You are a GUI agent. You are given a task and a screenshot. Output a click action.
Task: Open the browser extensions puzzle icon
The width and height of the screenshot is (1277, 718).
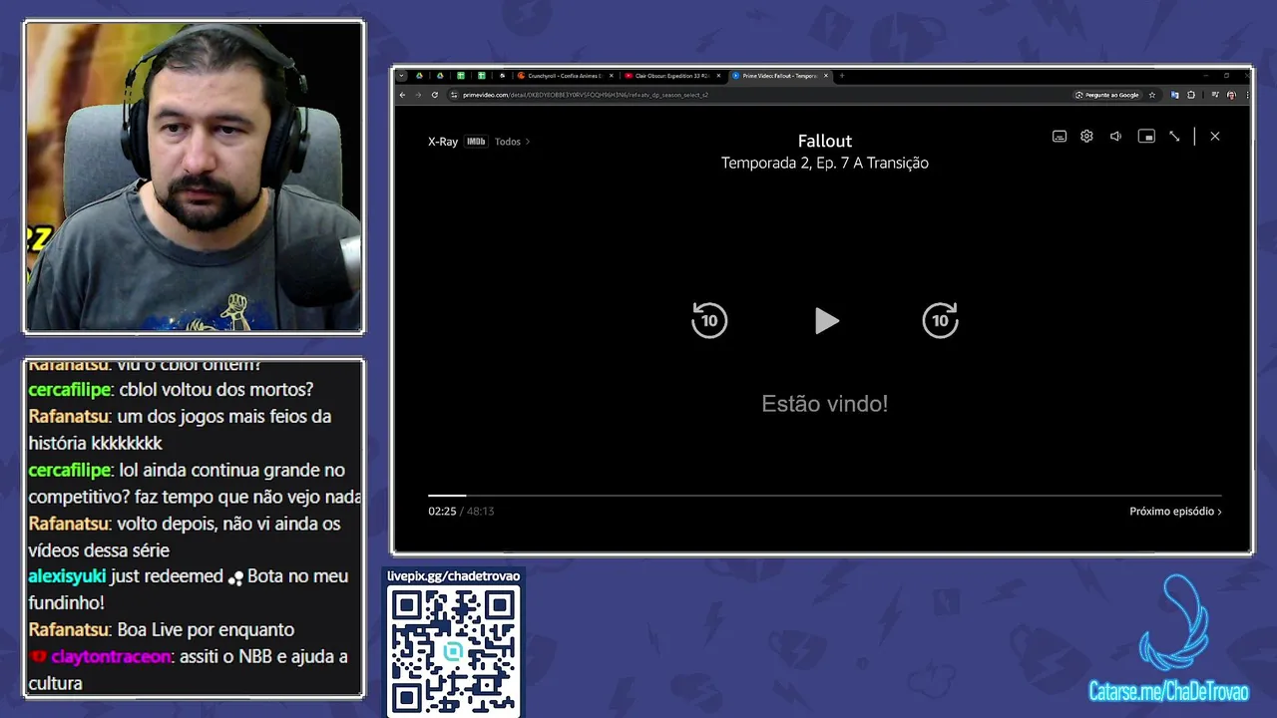click(x=1191, y=95)
